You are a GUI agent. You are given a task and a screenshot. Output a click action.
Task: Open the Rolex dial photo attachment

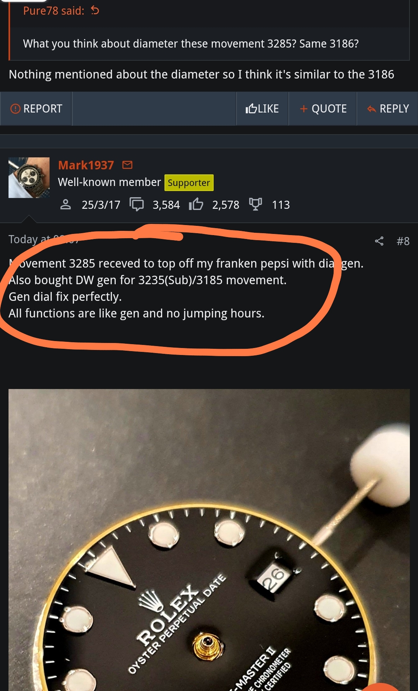pyautogui.click(x=209, y=540)
